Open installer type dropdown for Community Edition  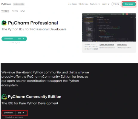tap(21, 113)
